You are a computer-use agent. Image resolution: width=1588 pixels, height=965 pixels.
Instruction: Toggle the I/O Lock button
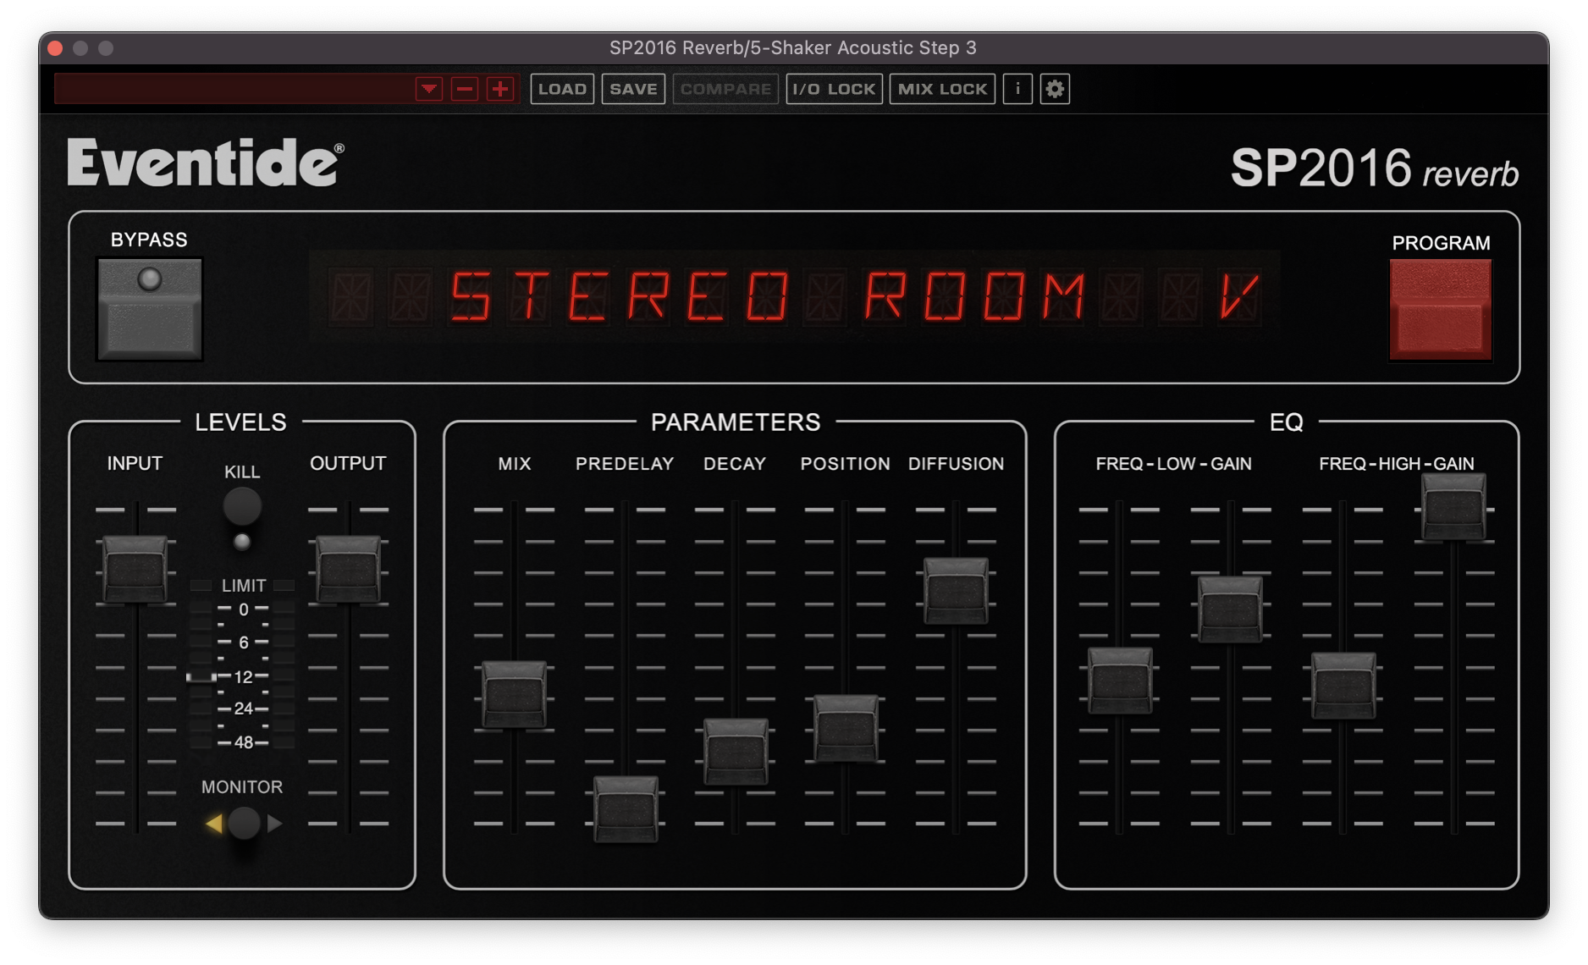[x=834, y=89]
